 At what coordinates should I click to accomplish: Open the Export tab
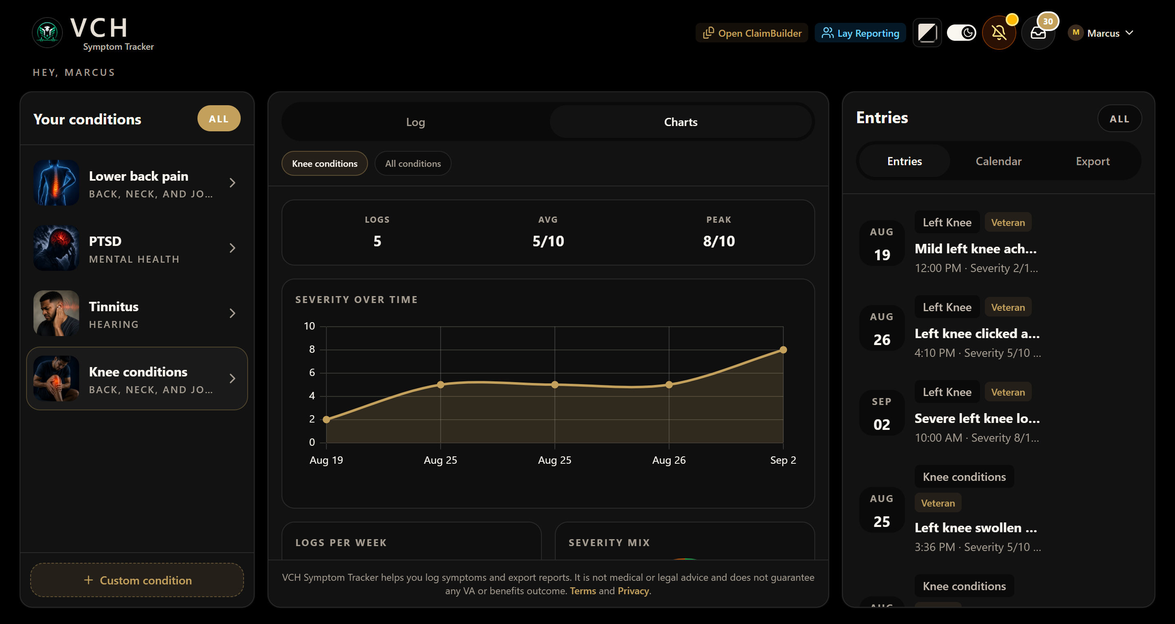coord(1092,161)
